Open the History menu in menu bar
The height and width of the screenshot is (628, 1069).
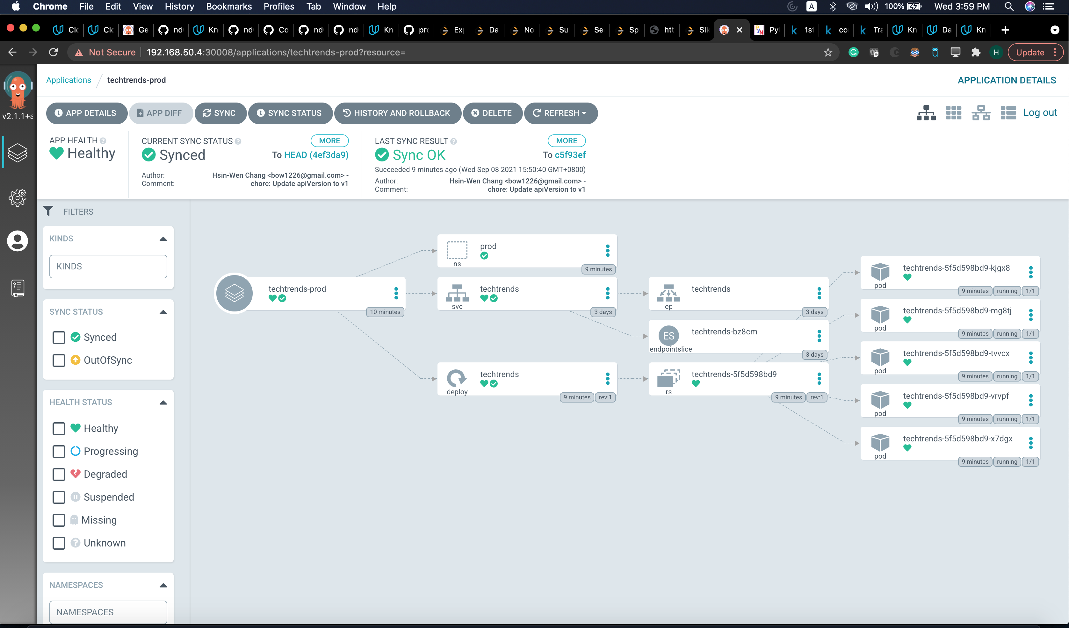[179, 6]
